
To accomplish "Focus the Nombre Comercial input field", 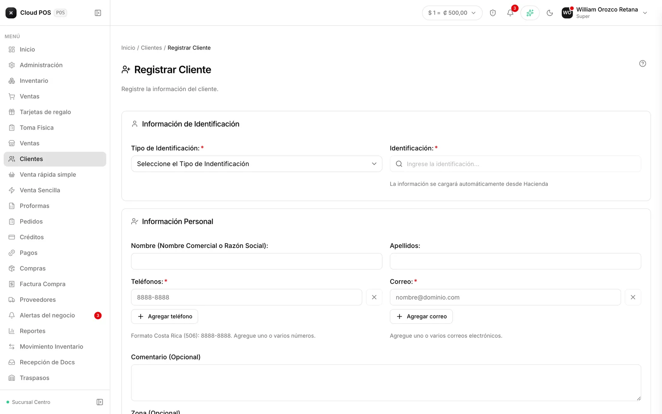I will click(x=257, y=261).
